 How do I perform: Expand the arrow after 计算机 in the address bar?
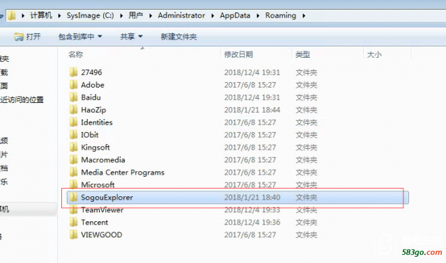pos(59,15)
